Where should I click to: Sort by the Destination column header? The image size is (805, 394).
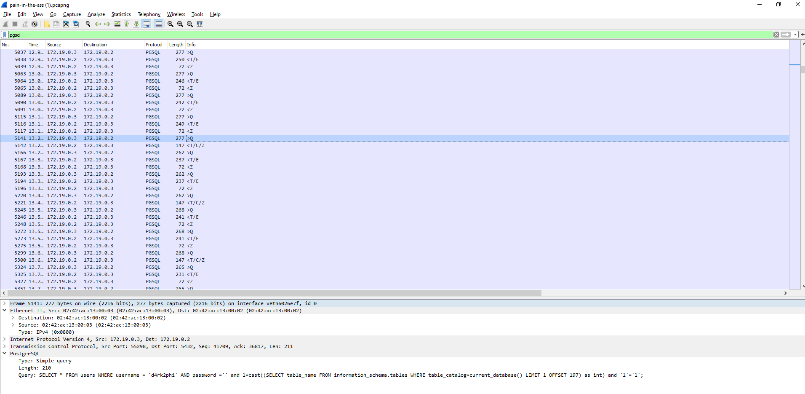tap(113, 45)
